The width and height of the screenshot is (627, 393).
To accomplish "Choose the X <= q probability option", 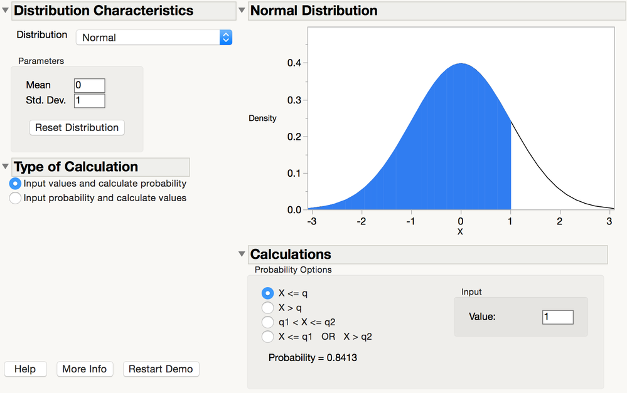I will 267,293.
